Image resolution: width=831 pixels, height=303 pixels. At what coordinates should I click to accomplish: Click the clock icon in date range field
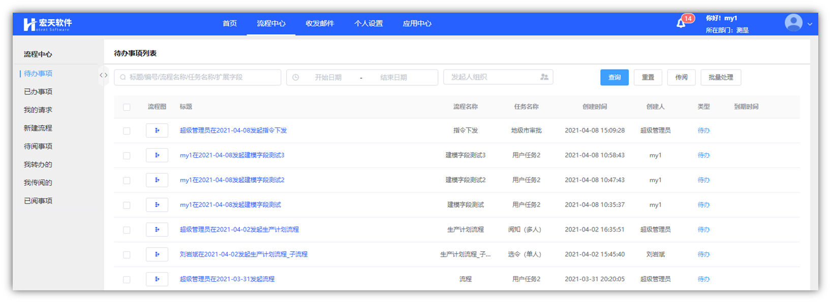coord(296,78)
